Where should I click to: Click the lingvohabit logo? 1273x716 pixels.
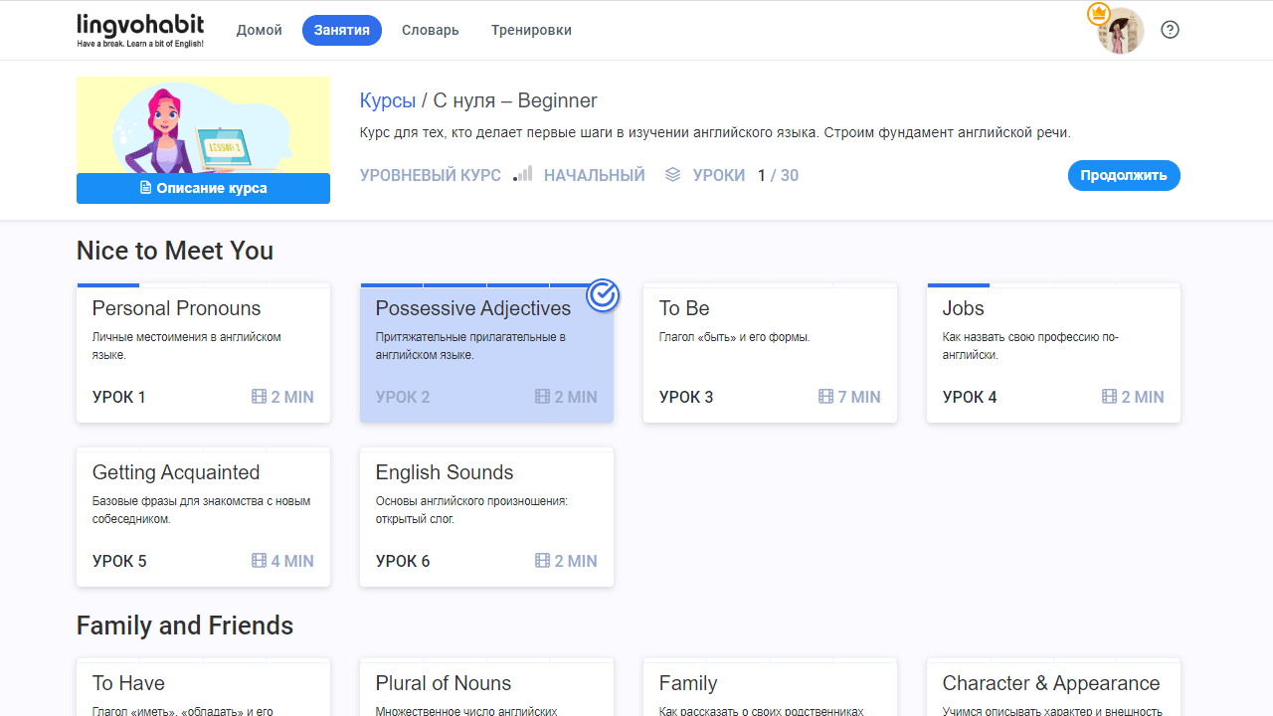pyautogui.click(x=140, y=30)
